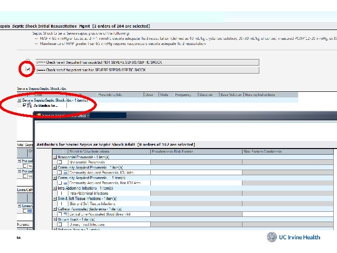Click Select to View Instructions column header
Screen dimensions: 337x253
coord(109,152)
